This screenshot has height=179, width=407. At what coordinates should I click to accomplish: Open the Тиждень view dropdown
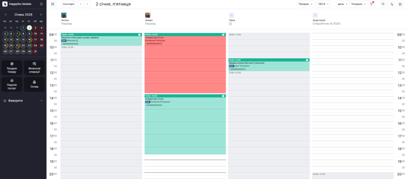click(x=359, y=4)
